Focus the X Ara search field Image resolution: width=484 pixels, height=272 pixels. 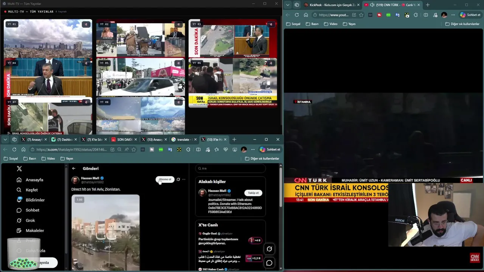point(230,168)
